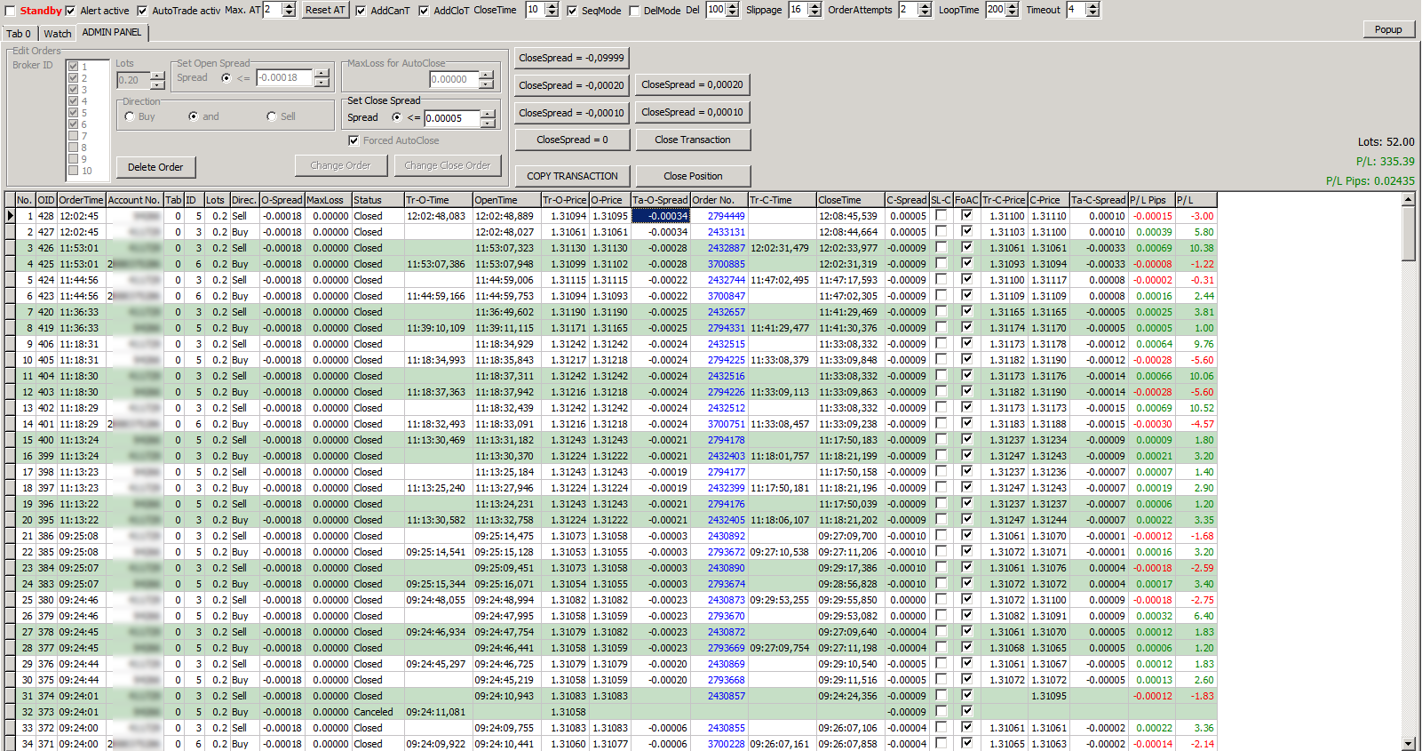Click CloseSpread = -0,00010 button
This screenshot has width=1422, height=751.
571,113
